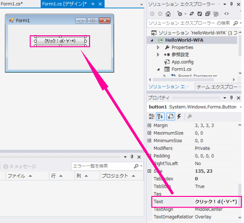
Task: Collapse the HelloWorld-WFA project node
Action: click(152, 40)
